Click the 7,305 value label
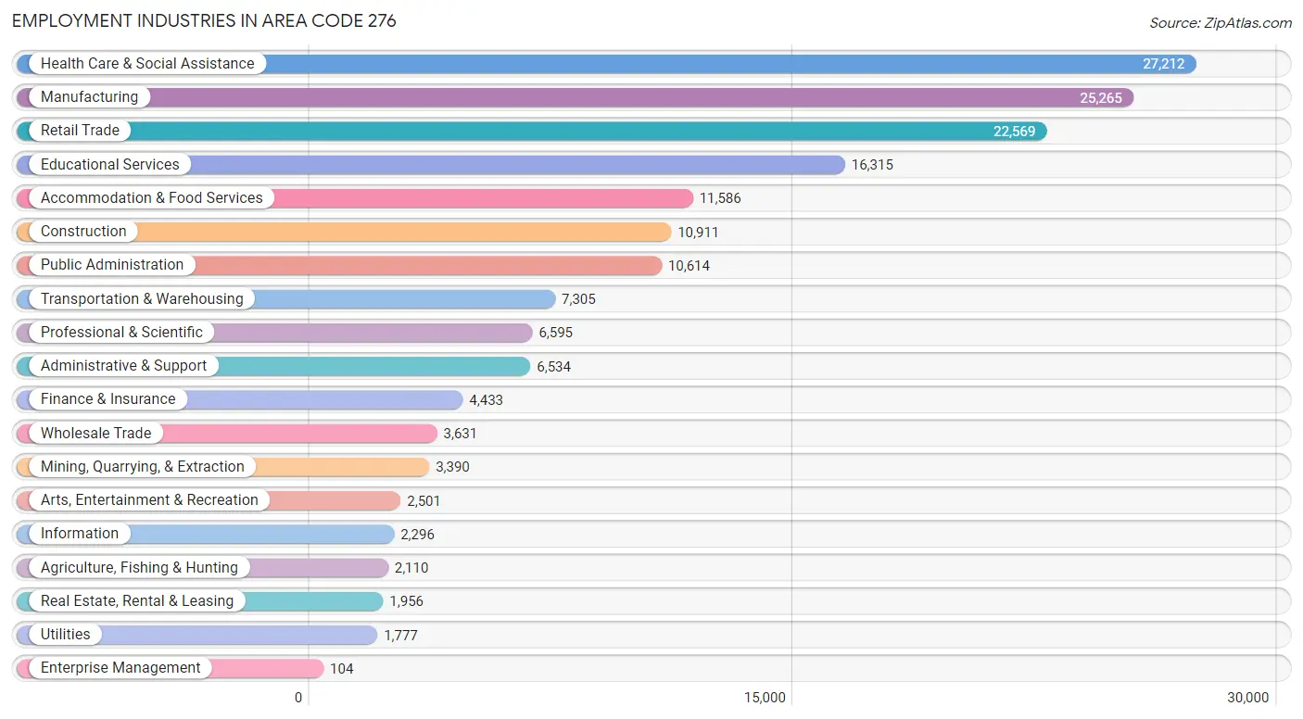Image resolution: width=1303 pixels, height=719 pixels. coord(578,299)
